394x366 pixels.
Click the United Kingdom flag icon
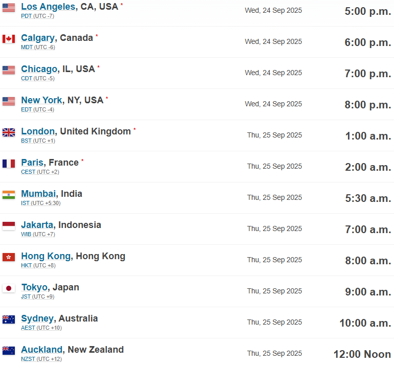click(x=9, y=132)
